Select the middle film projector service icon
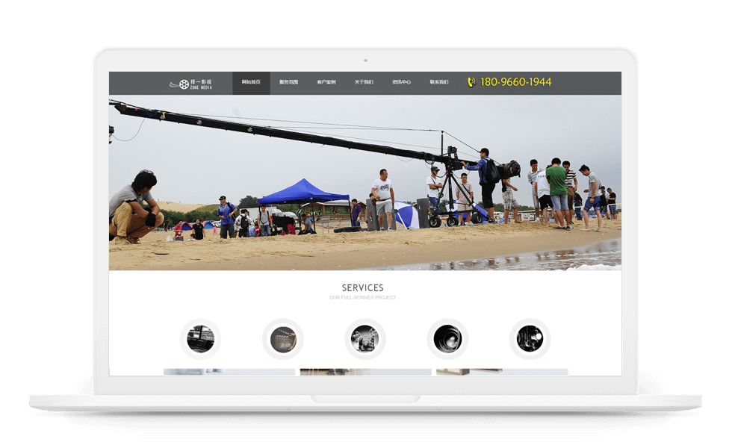The width and height of the screenshot is (732, 448). point(365,339)
